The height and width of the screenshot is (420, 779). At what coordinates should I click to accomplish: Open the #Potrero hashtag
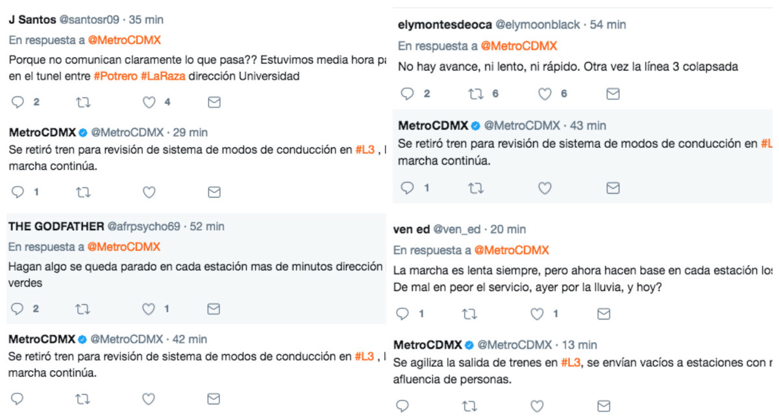115,76
